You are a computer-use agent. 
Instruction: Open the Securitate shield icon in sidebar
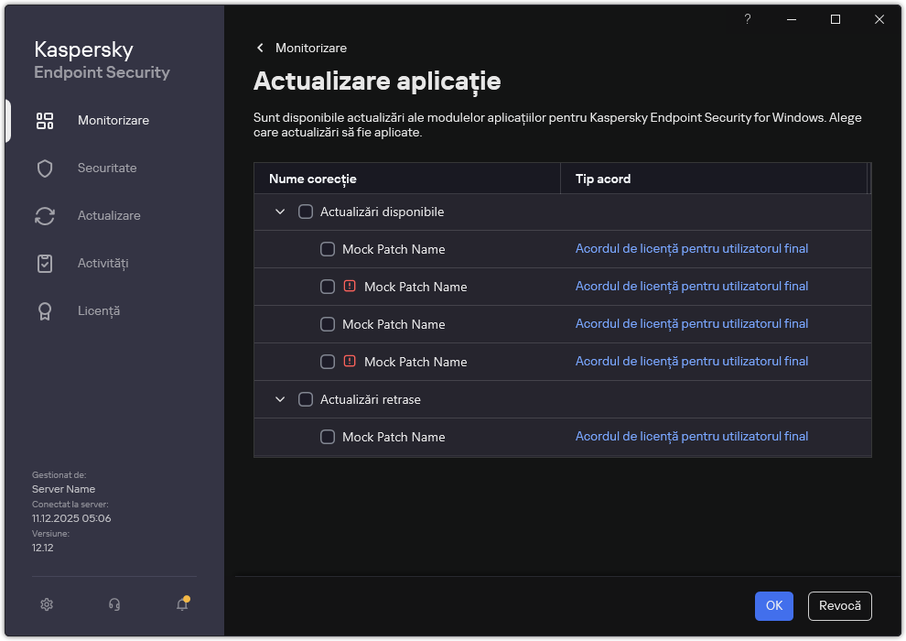tap(45, 168)
